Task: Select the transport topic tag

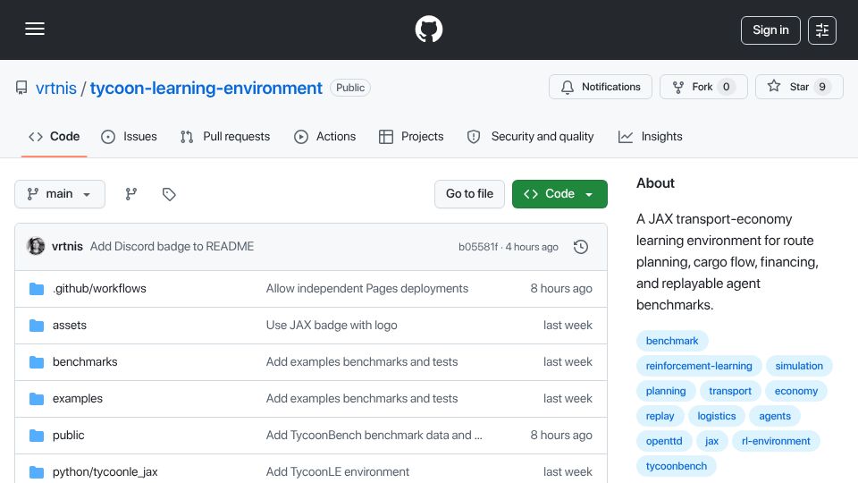Action: tap(730, 391)
